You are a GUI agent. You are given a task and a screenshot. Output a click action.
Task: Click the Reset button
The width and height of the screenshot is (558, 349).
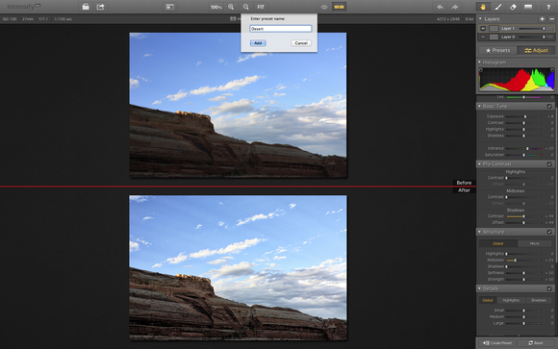536,343
